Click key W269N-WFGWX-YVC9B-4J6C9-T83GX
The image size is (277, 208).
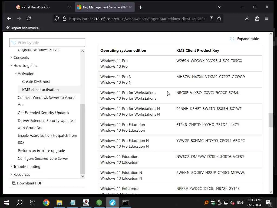click(209, 61)
